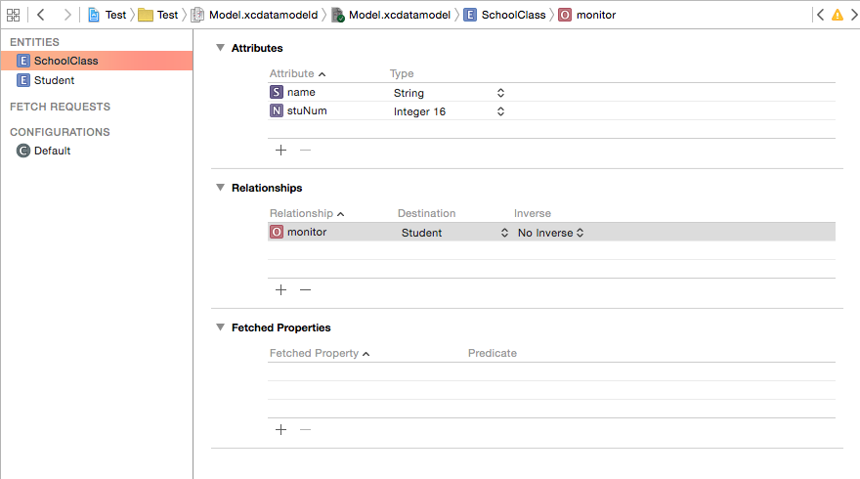Screen dimensions: 860x479
Task: Add a new attribute with plus button
Action: 280,150
